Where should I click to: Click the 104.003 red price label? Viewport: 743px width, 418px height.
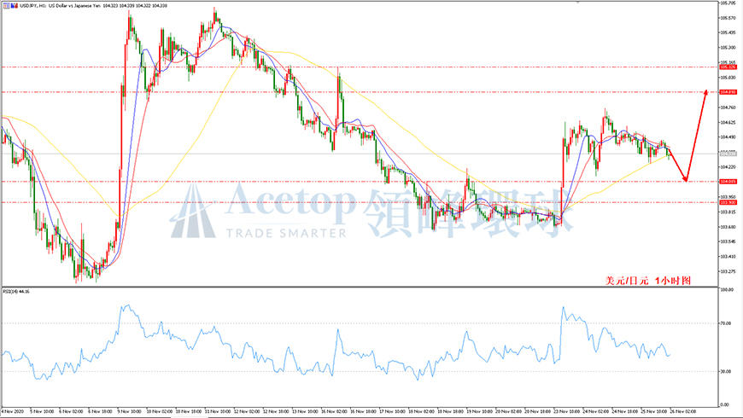pyautogui.click(x=728, y=182)
